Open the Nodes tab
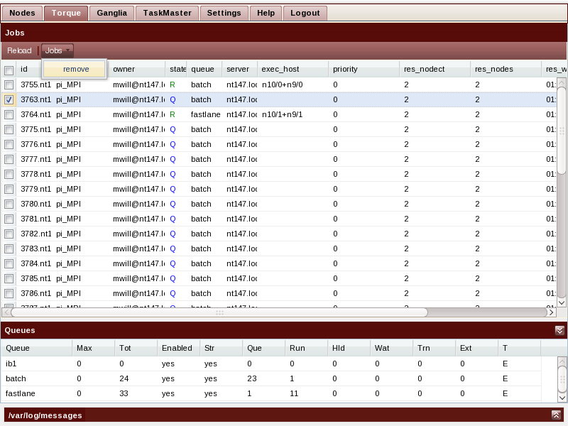Image resolution: width=568 pixels, height=426 pixels. [x=22, y=13]
